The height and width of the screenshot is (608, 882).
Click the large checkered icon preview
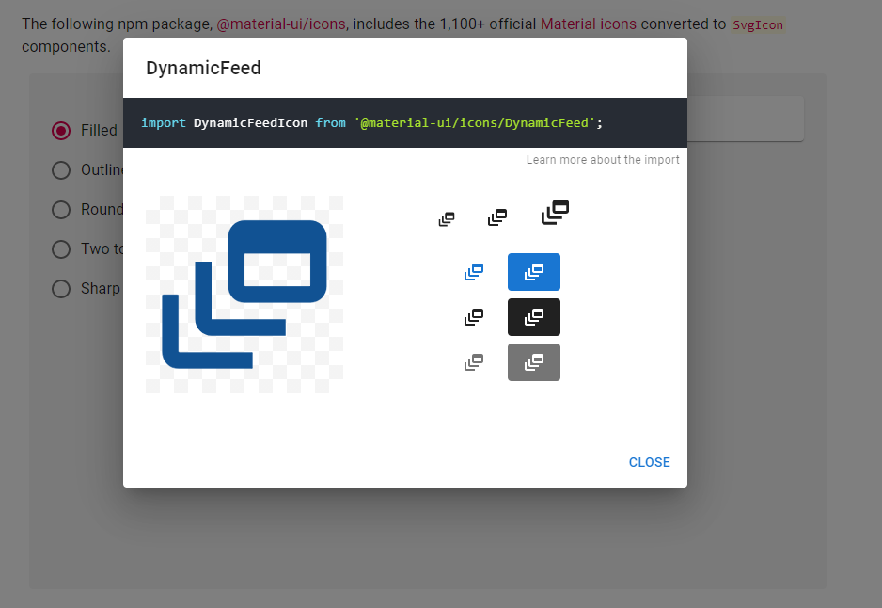click(x=244, y=294)
